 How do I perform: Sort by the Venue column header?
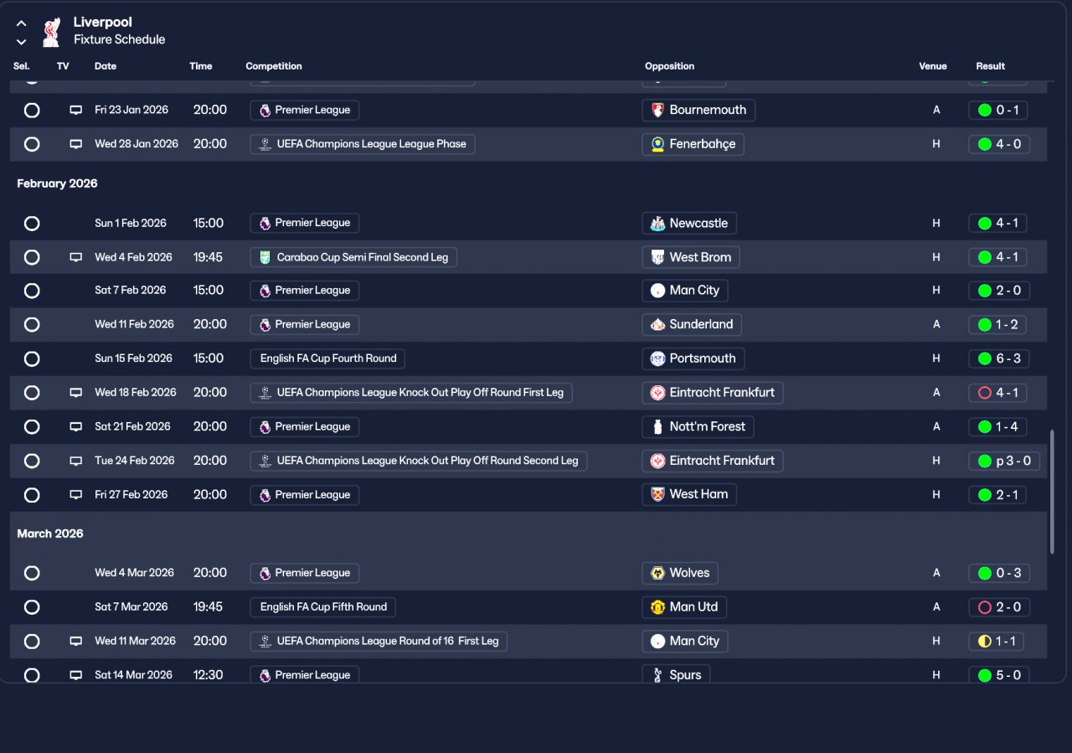point(933,66)
